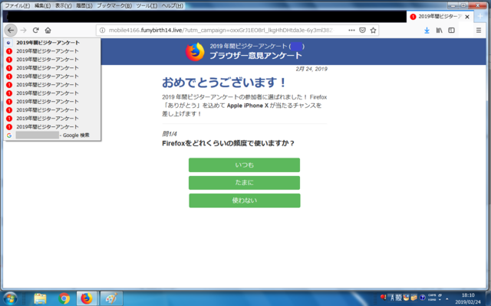The height and width of the screenshot is (306, 491).
Task: Bookmark this page with the star
Action: click(373, 31)
